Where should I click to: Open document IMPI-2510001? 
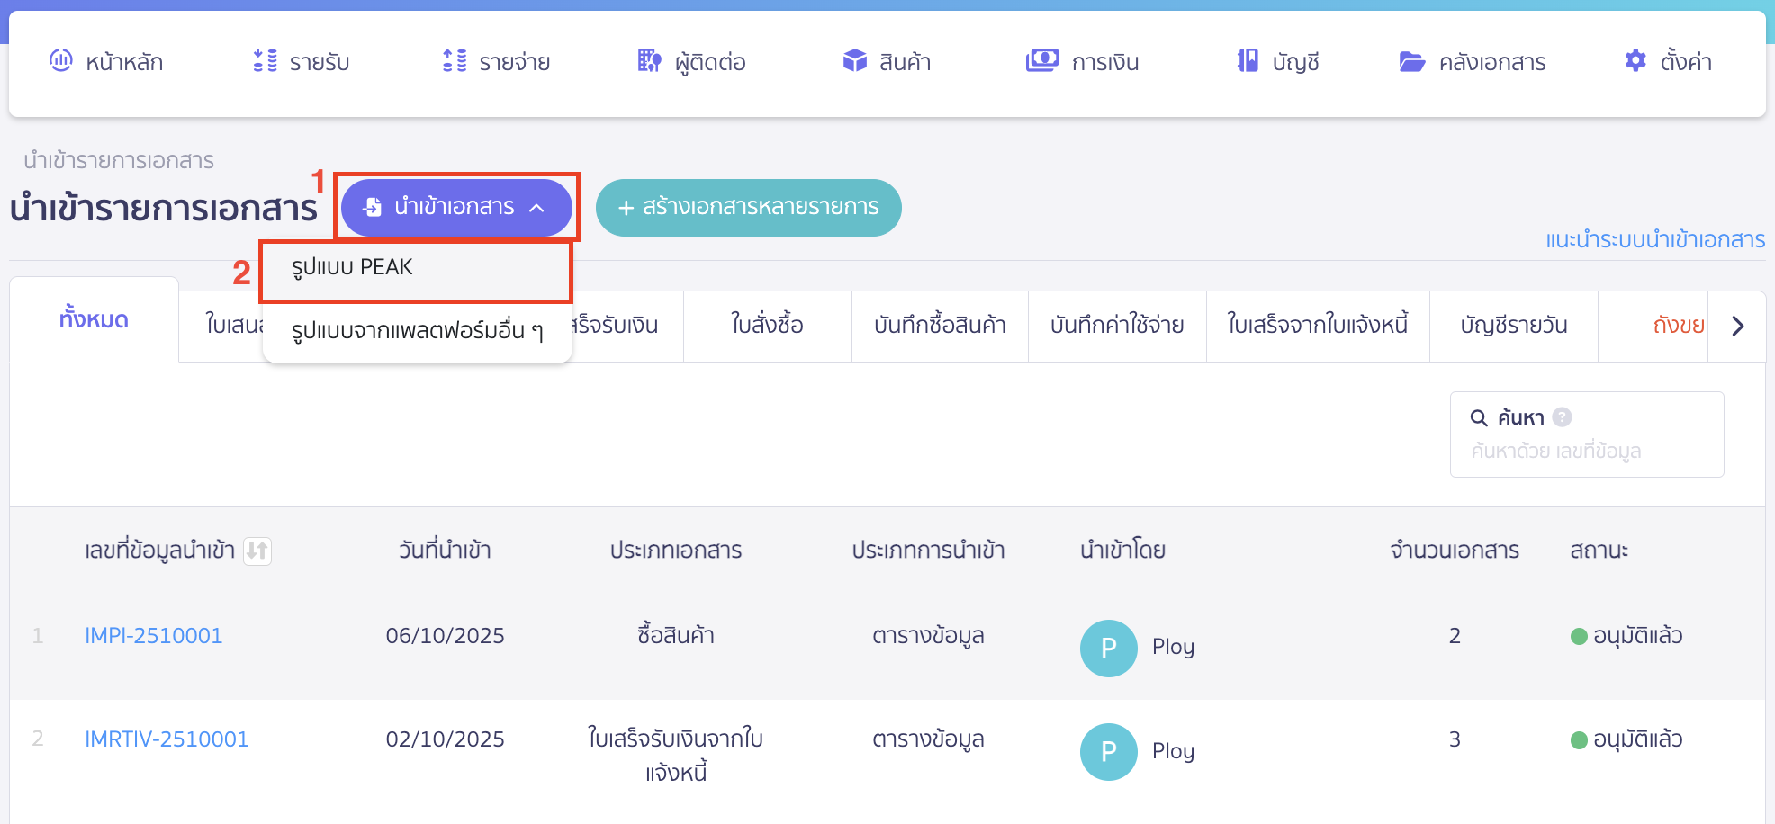153,635
